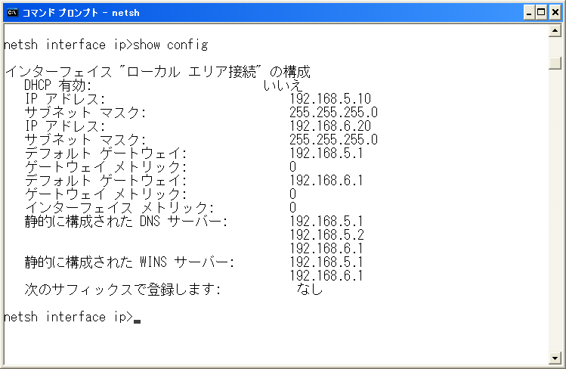This screenshot has height=369, width=566.
Task: Click the scrollbar up arrow
Action: pyautogui.click(x=555, y=31)
